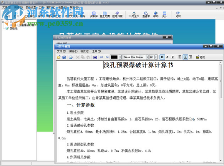Open 文件 menu in preview window
This screenshot has width=224, height=166.
click(61, 51)
